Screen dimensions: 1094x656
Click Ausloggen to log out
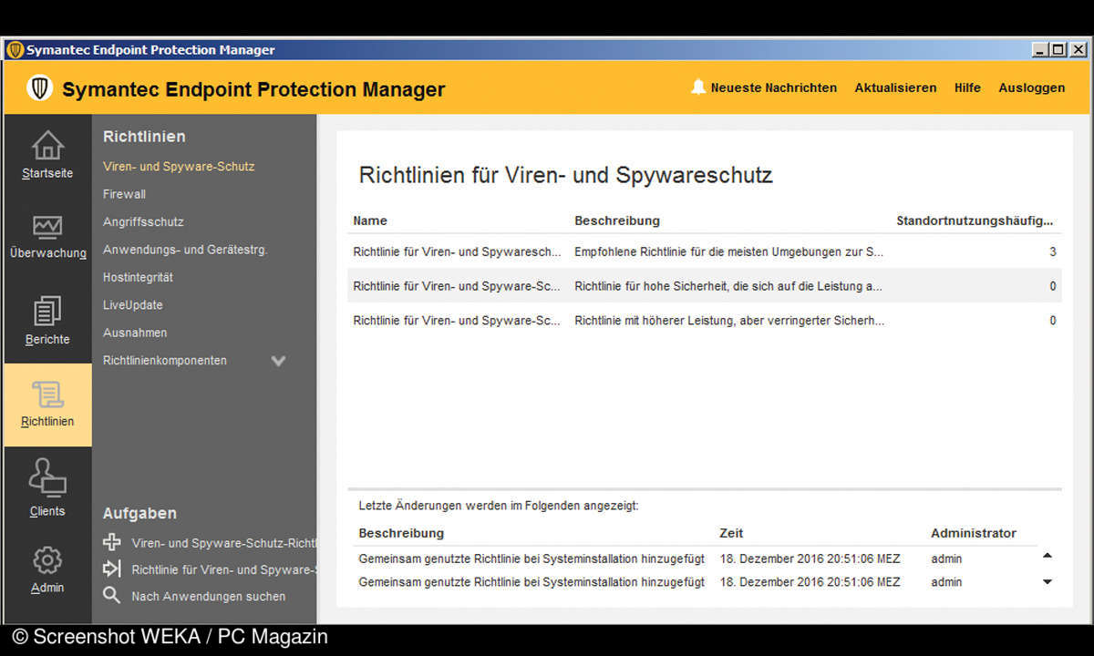tap(1032, 87)
